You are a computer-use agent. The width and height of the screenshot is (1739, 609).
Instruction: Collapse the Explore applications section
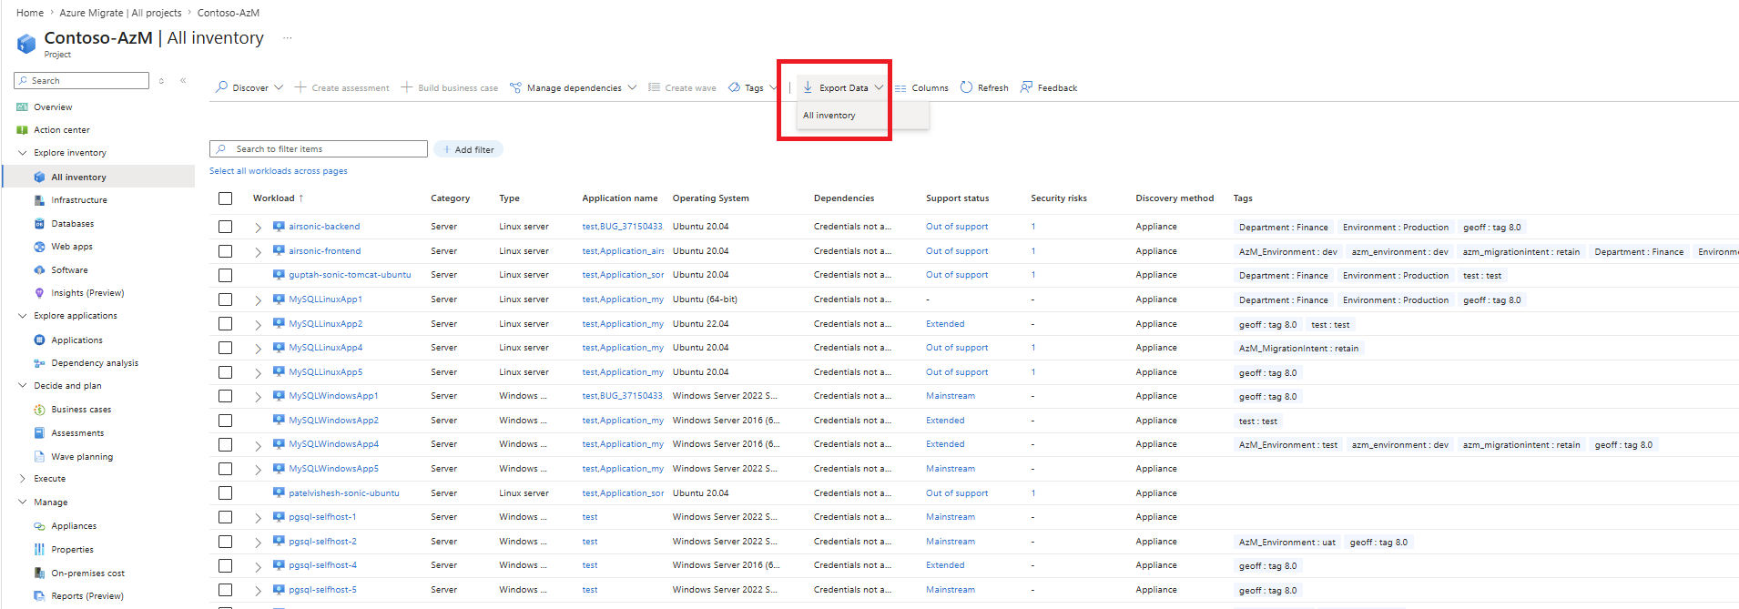coord(22,316)
